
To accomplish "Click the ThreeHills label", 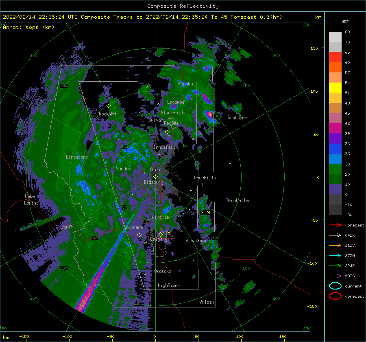I will pos(204,178).
